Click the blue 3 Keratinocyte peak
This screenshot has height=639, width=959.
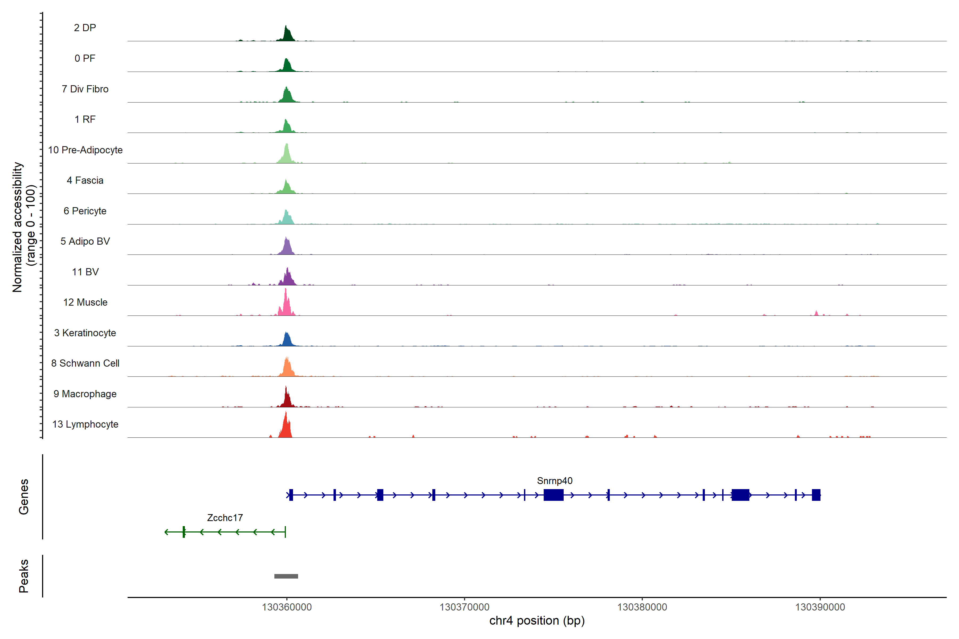[x=287, y=340]
